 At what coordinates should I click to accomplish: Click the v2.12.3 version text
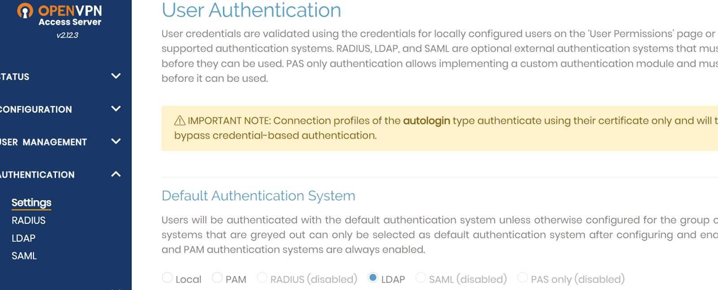67,35
